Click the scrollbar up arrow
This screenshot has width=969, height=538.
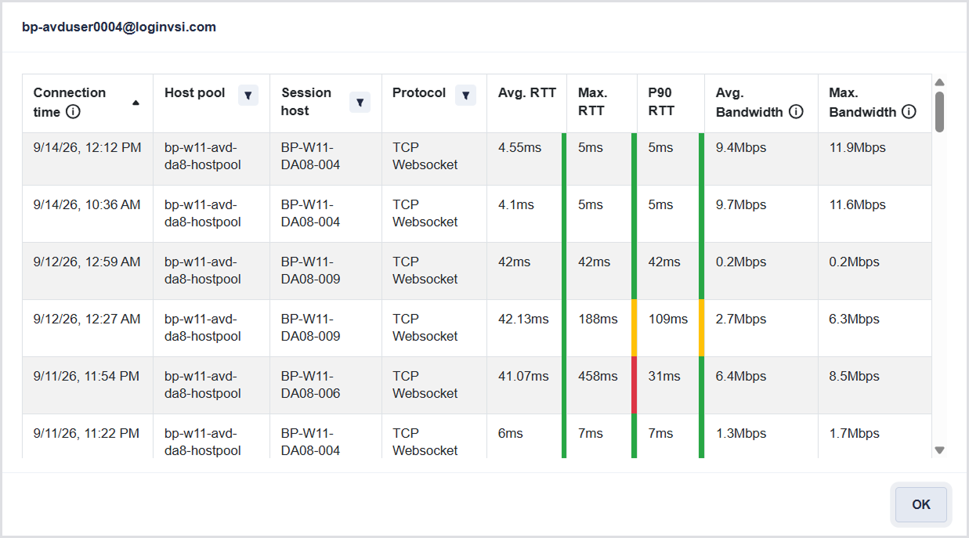pyautogui.click(x=940, y=82)
